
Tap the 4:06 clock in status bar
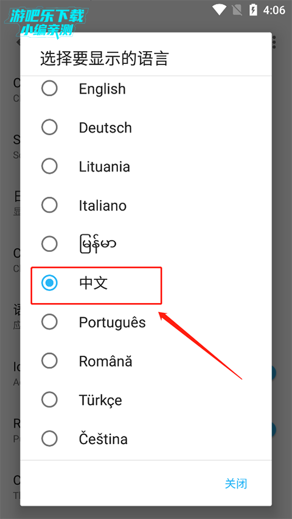tap(274, 10)
